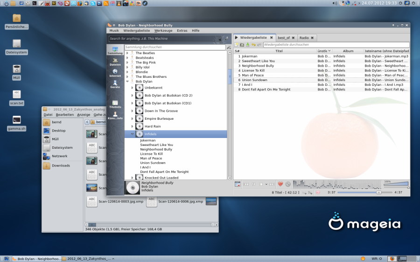Click the Neighborhood Bully album cover thumbnail

pyautogui.click(x=133, y=187)
